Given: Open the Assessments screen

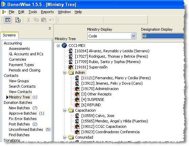Looking at the screenshot, I should pyautogui.click(x=19, y=49).
